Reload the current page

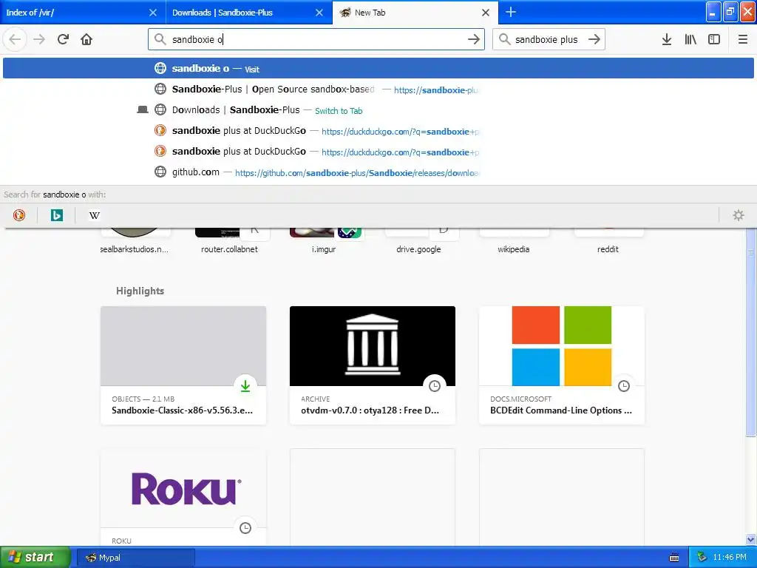point(63,39)
